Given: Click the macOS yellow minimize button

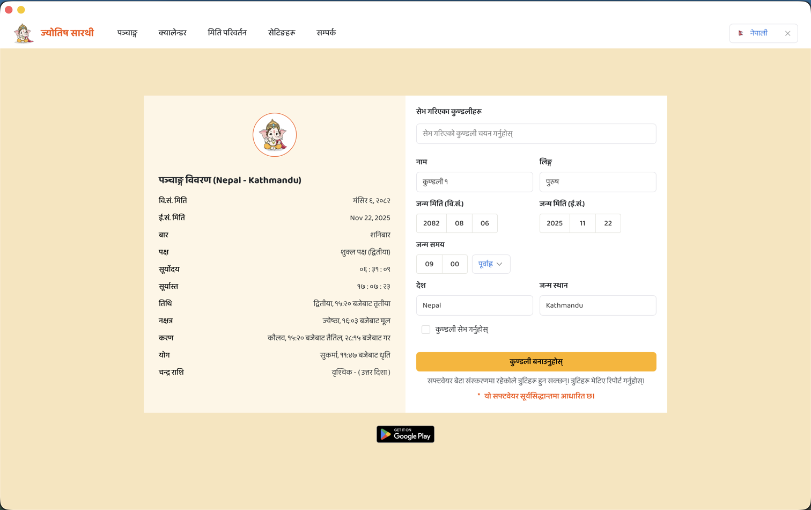Looking at the screenshot, I should click(21, 9).
